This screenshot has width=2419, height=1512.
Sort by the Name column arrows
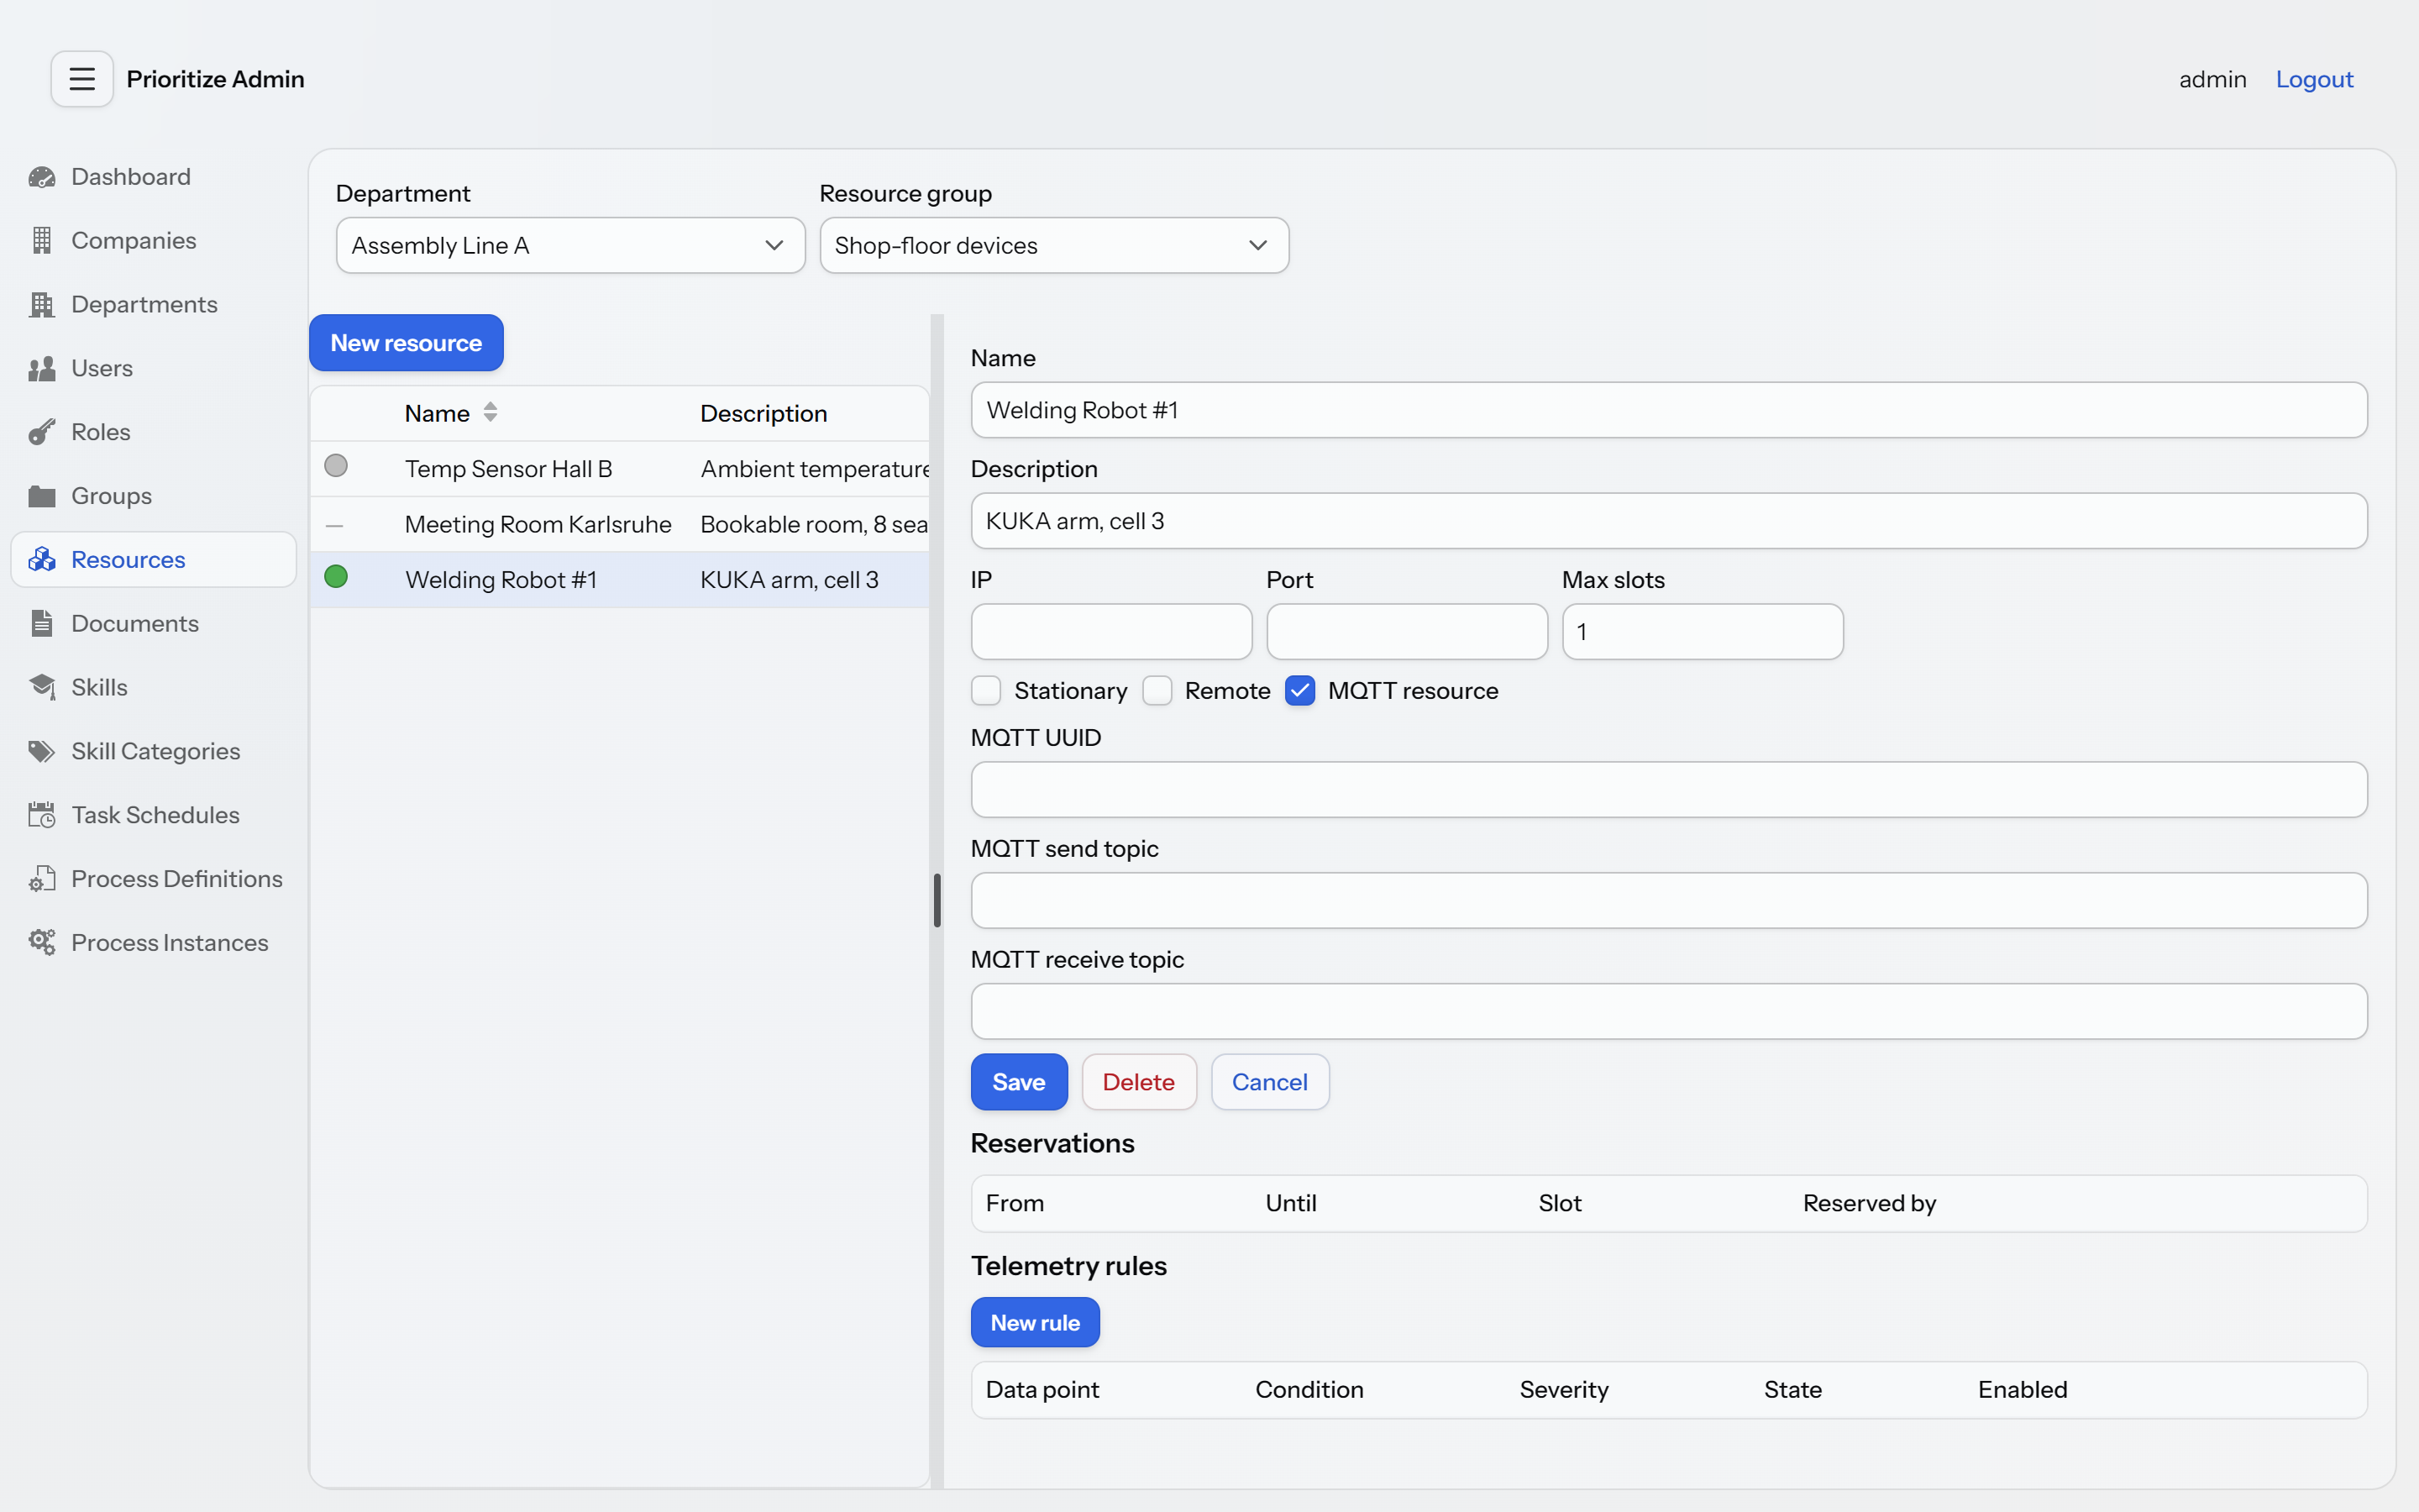point(490,413)
